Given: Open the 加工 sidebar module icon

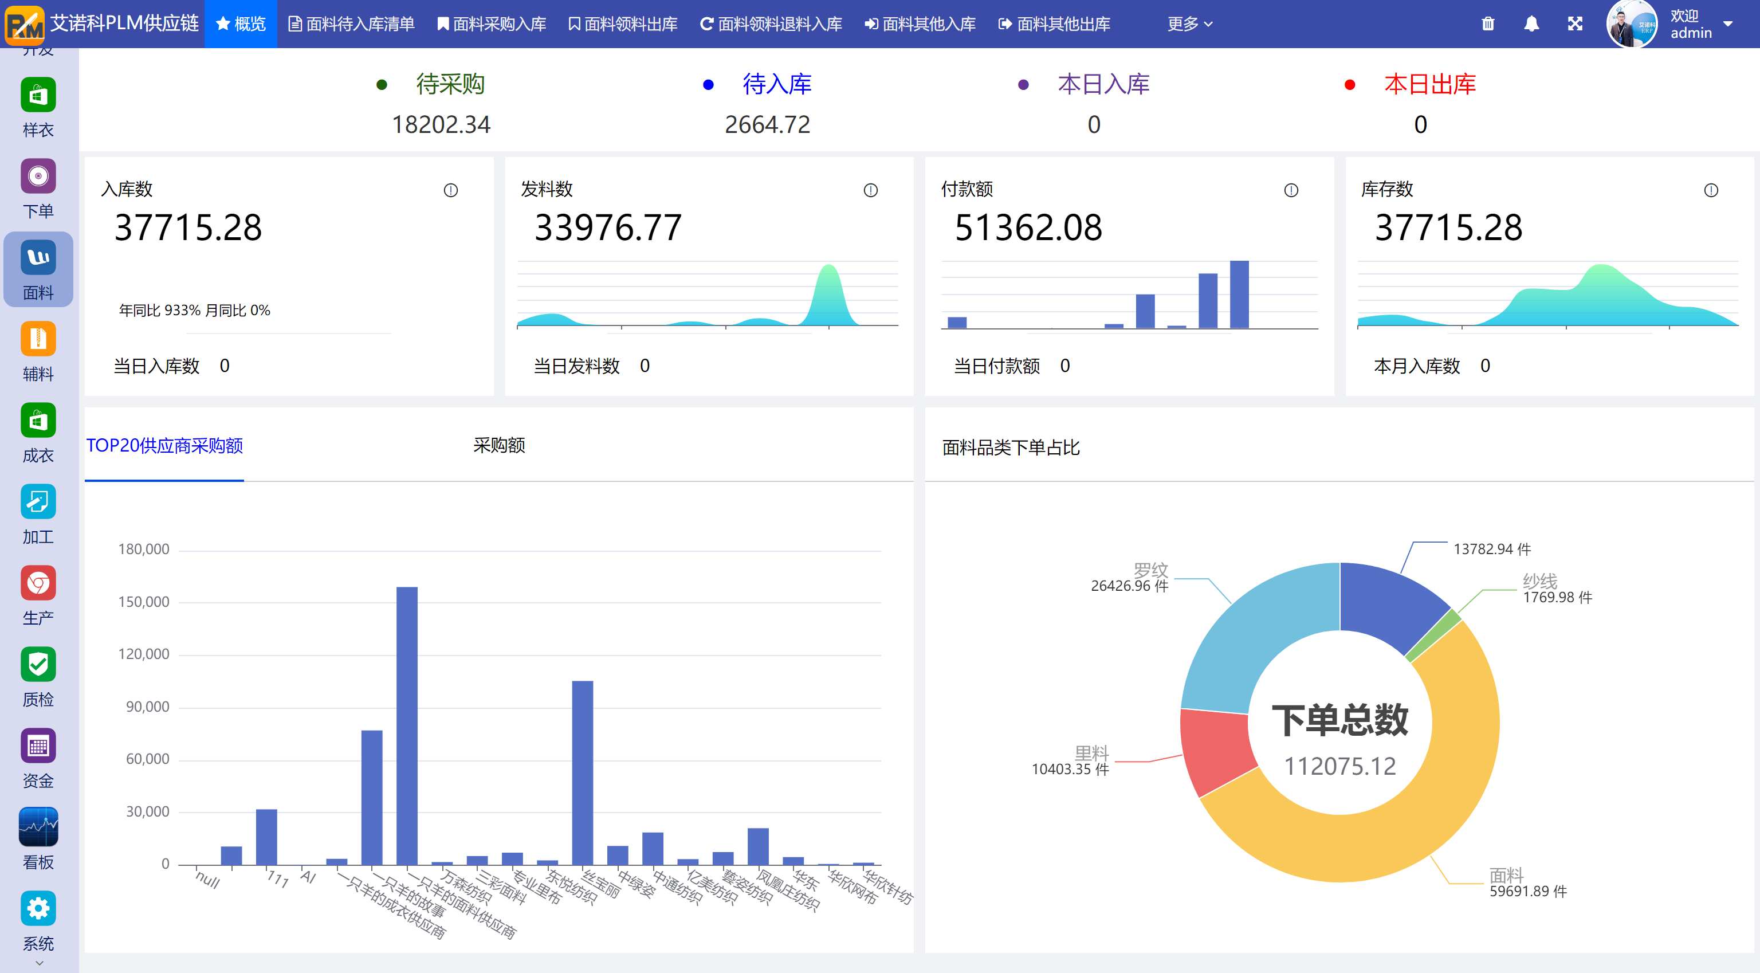Looking at the screenshot, I should point(38,502).
